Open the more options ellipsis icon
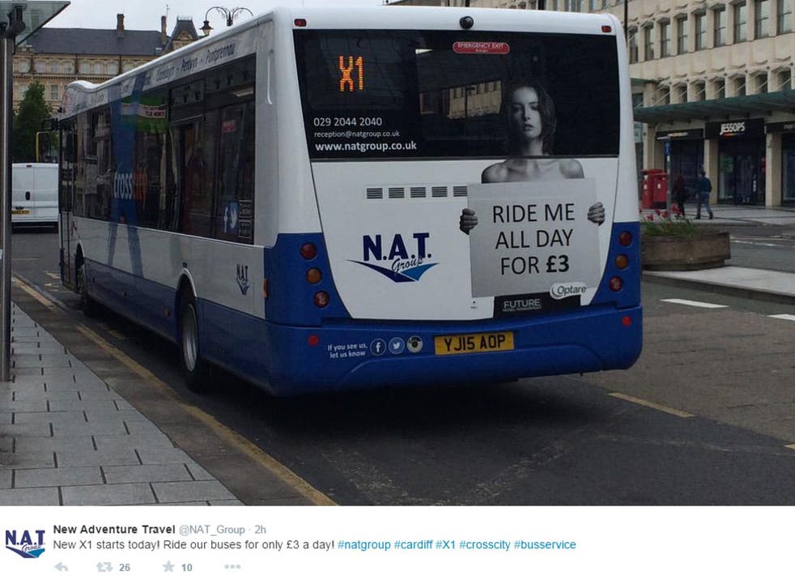This screenshot has height=588, width=795. tap(232, 567)
